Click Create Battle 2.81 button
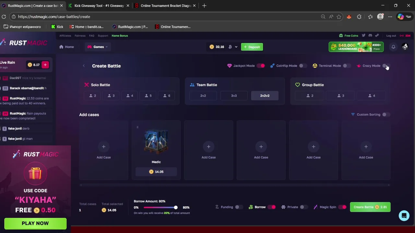This screenshot has width=415, height=233. coord(370,207)
